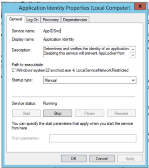Cancel the properties dialog
Screen dimensions: 149x168
pos(102,159)
